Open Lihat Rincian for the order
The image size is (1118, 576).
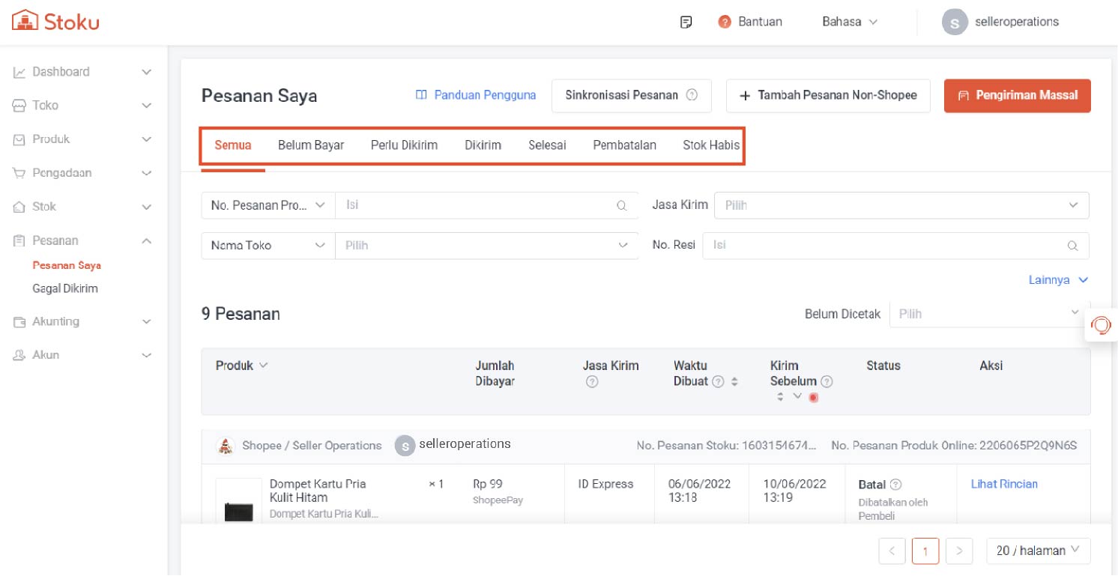click(x=1003, y=484)
